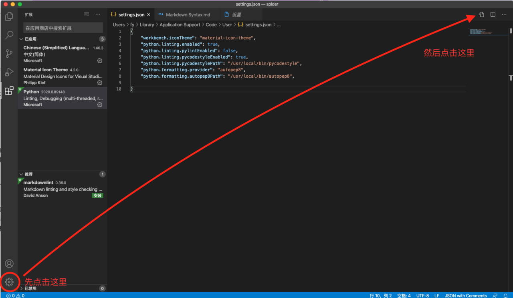The height and width of the screenshot is (298, 513).
Task: Close the settings.json tab
Action: 149,15
